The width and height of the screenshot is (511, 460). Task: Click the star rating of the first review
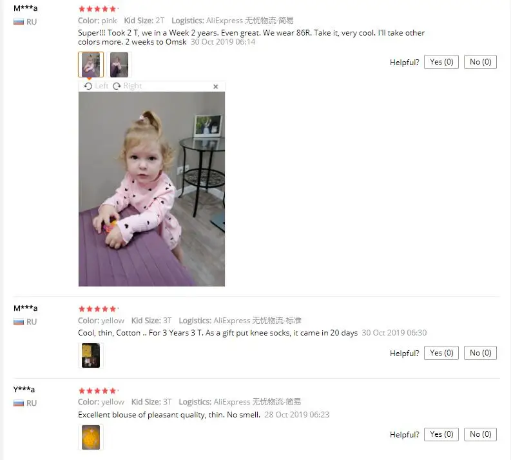(x=97, y=9)
